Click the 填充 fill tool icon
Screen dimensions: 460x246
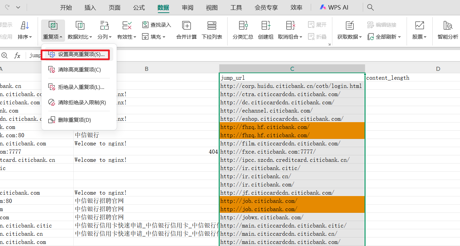[145, 37]
